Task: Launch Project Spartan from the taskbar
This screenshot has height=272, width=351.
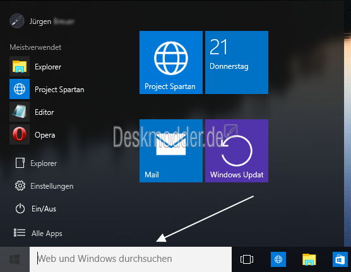Action: 278,259
